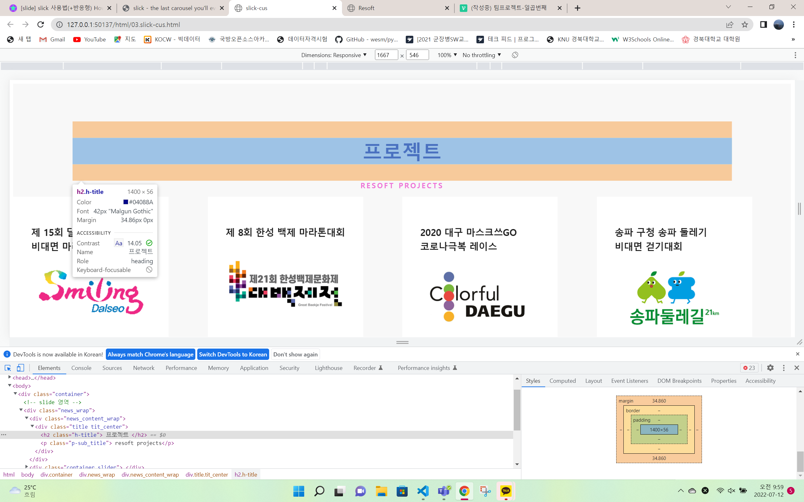
Task: Click the red error count badge
Action: (x=749, y=368)
